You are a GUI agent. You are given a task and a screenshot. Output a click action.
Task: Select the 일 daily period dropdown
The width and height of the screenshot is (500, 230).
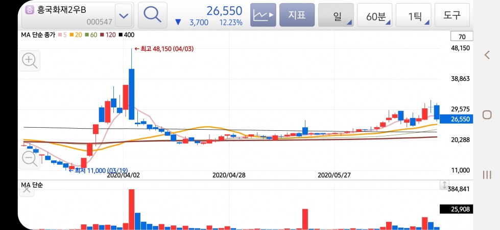pyautogui.click(x=336, y=15)
